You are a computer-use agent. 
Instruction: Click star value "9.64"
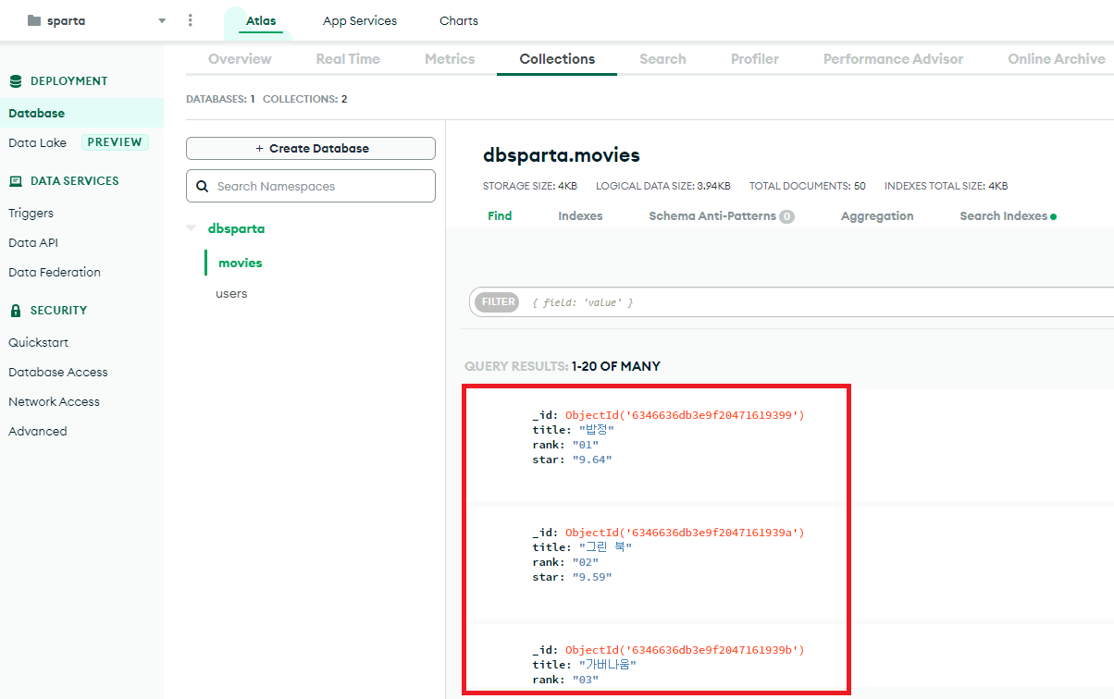click(592, 460)
